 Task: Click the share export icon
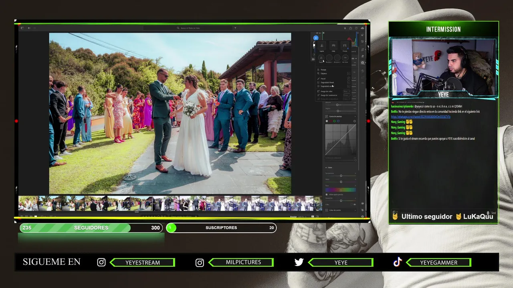(x=351, y=28)
